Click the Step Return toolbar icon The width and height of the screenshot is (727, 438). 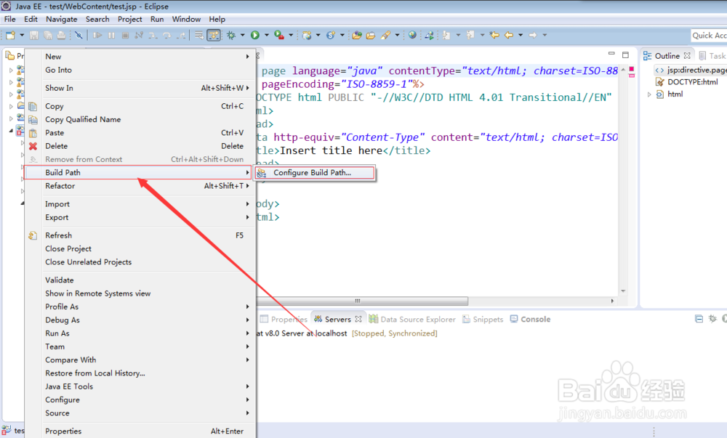[x=182, y=35]
